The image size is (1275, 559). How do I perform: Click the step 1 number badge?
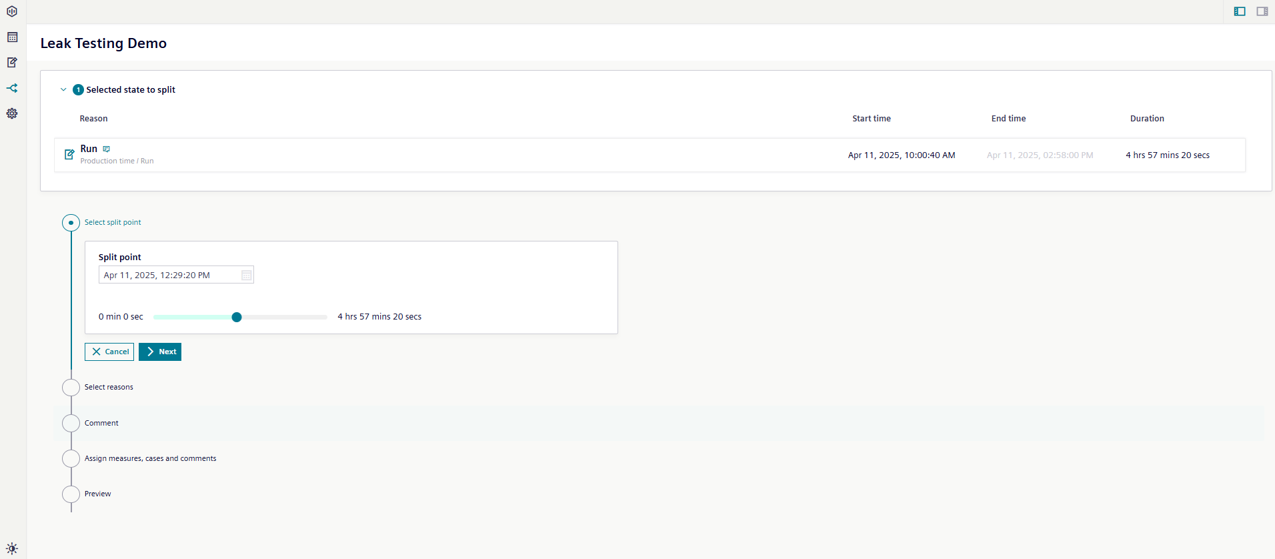78,89
